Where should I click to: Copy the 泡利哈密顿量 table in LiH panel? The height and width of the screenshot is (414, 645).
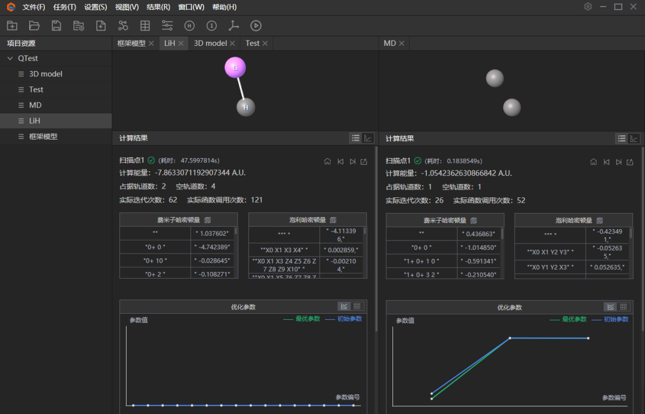click(333, 220)
